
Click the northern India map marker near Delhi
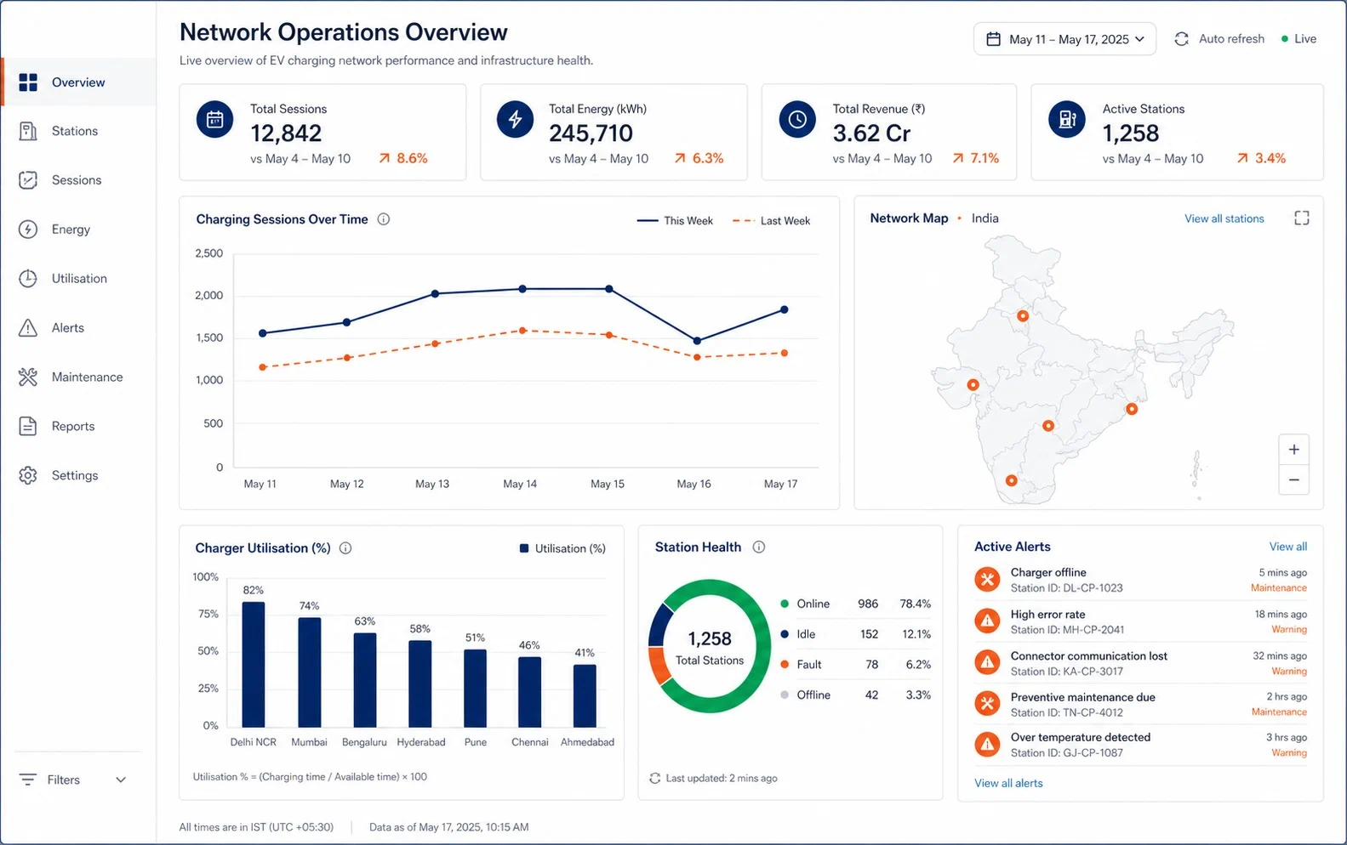point(1023,316)
